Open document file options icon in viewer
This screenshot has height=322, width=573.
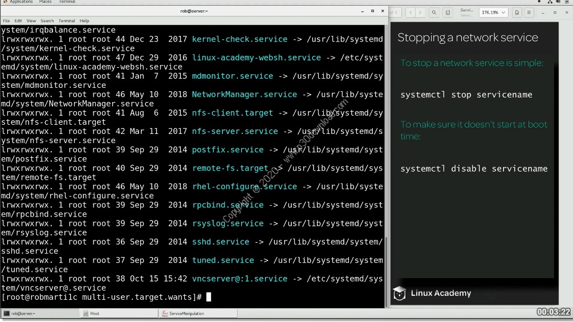click(x=517, y=12)
